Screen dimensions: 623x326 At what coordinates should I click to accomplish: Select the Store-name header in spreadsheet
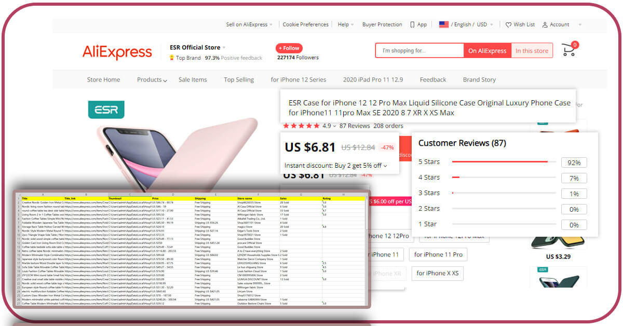pyautogui.click(x=258, y=198)
